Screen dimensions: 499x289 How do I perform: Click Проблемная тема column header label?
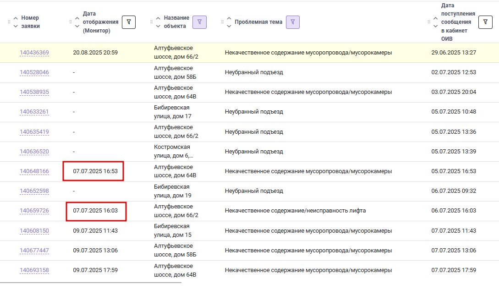(x=258, y=22)
